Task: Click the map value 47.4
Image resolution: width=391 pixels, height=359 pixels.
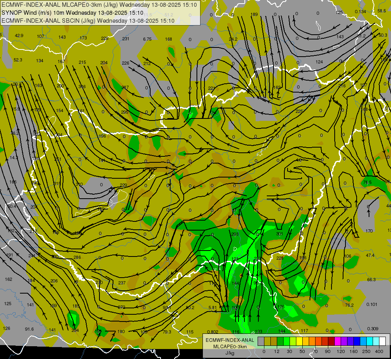Action: coord(370,255)
